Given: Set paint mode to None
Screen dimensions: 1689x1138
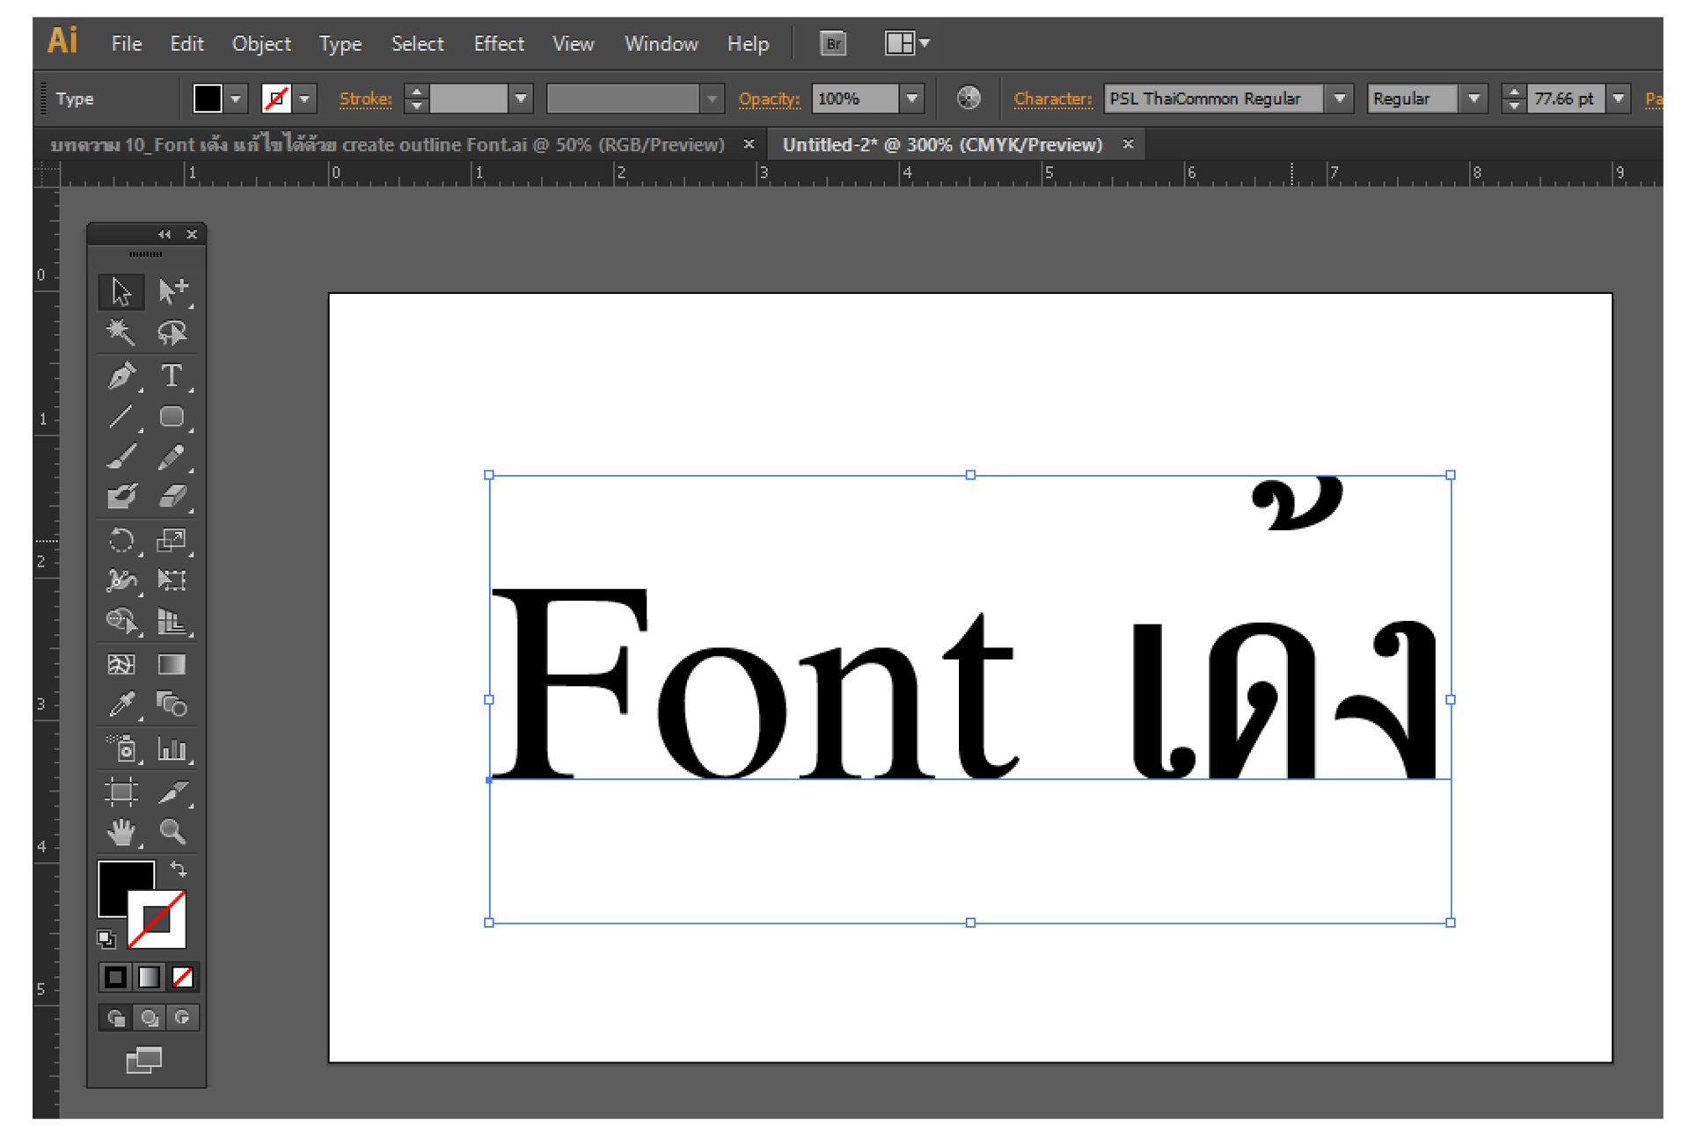Looking at the screenshot, I should (183, 977).
